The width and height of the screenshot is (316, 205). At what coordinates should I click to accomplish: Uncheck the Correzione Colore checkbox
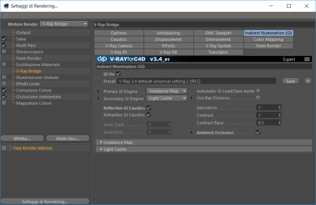coord(4,90)
